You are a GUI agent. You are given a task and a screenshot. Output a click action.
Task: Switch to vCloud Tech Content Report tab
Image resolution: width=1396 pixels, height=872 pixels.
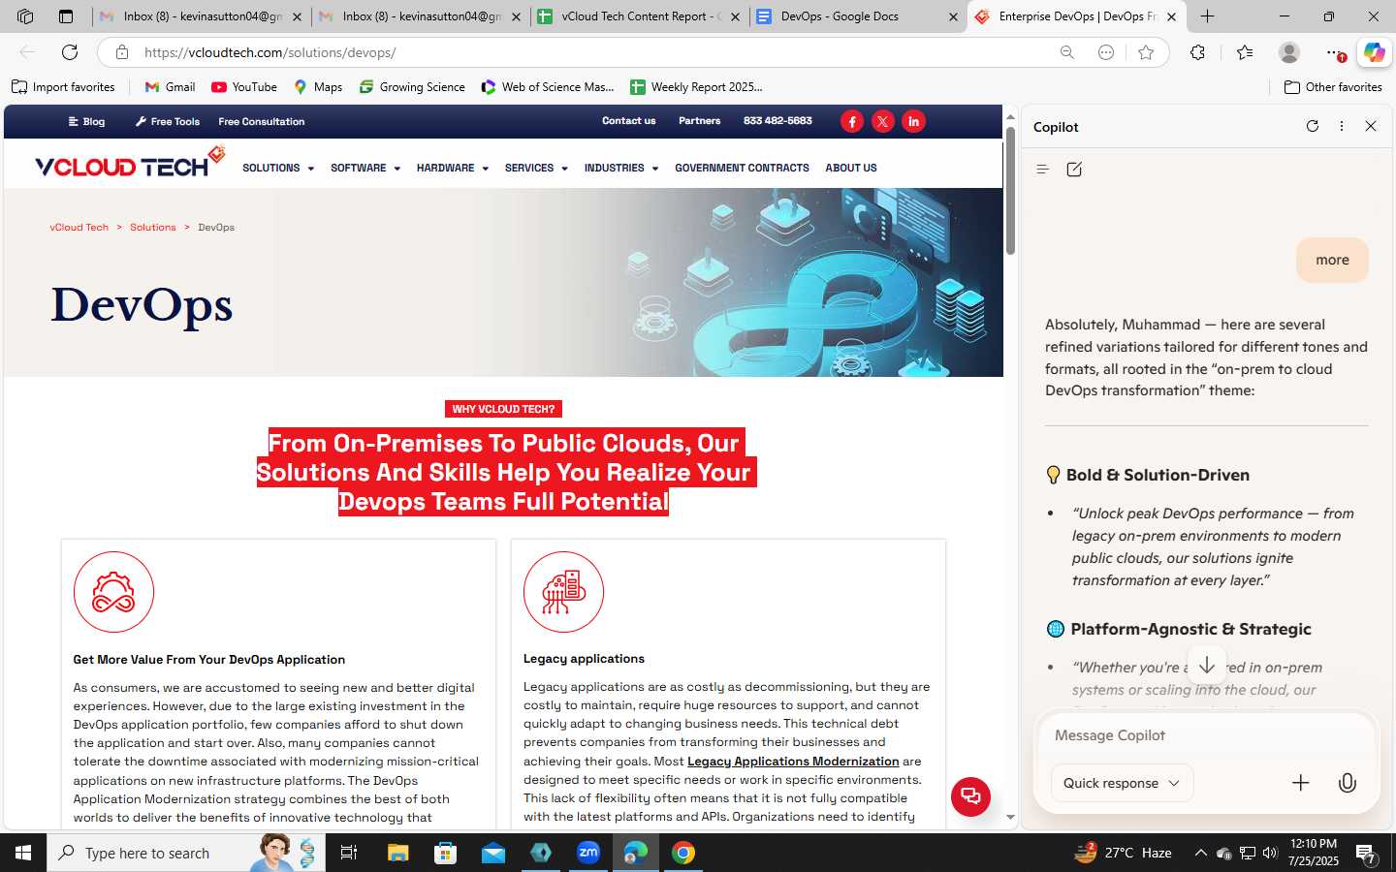pyautogui.click(x=640, y=16)
